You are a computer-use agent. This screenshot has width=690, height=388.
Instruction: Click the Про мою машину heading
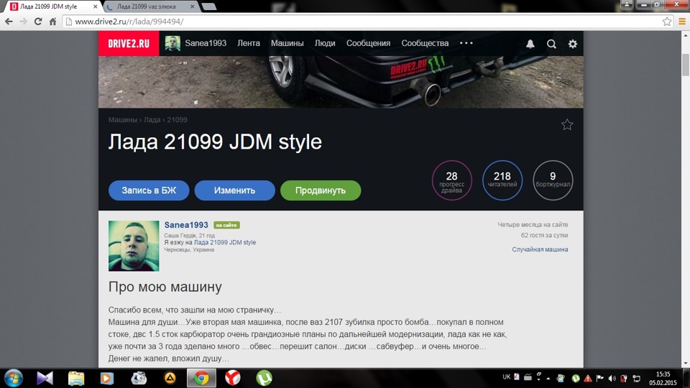tap(165, 287)
